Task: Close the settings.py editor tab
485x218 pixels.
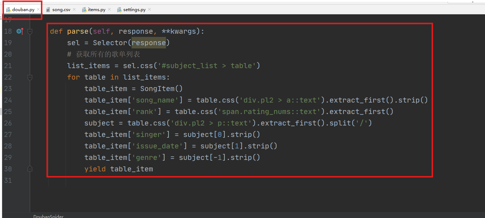Action: [149, 10]
